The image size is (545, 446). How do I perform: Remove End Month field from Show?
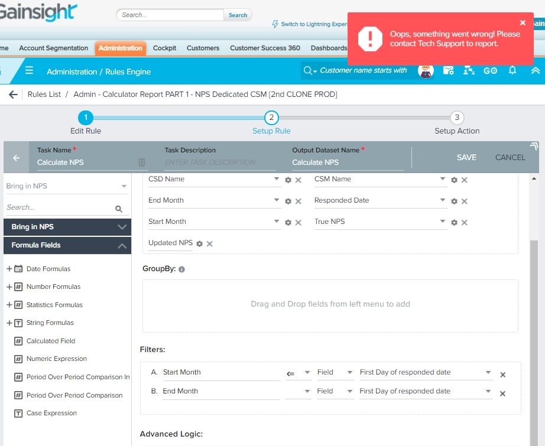[299, 201]
